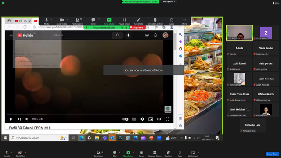Expand Share Screen options arrow
Image resolution: width=281 pixels, height=158 pixels.
134,153
